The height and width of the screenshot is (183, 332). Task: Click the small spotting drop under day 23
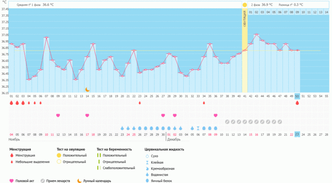(140, 103)
